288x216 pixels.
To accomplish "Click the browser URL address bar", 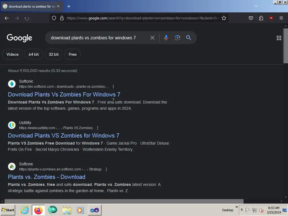I will tap(143, 18).
